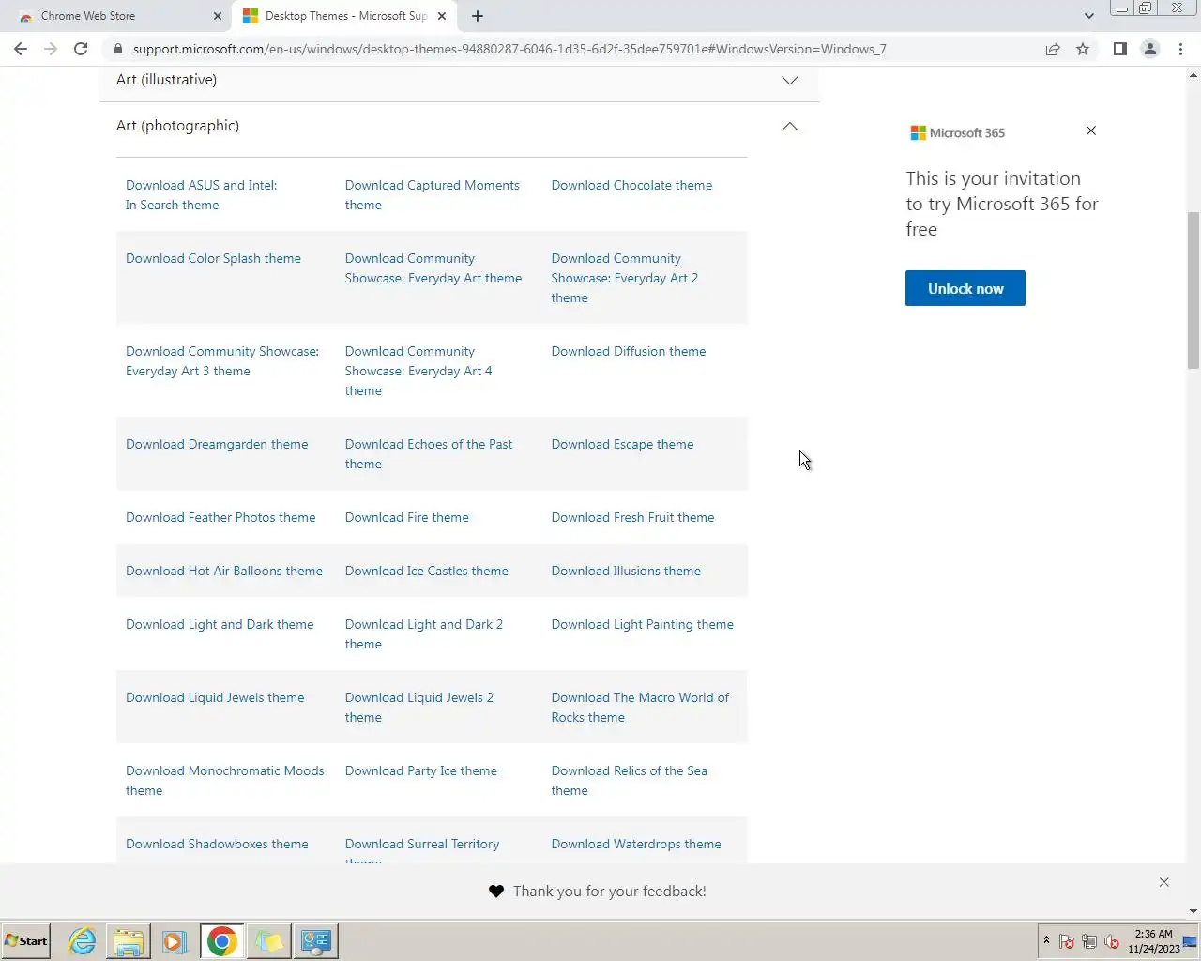The image size is (1201, 961).
Task: Open Chrome three-dot menu
Action: pyautogui.click(x=1180, y=49)
